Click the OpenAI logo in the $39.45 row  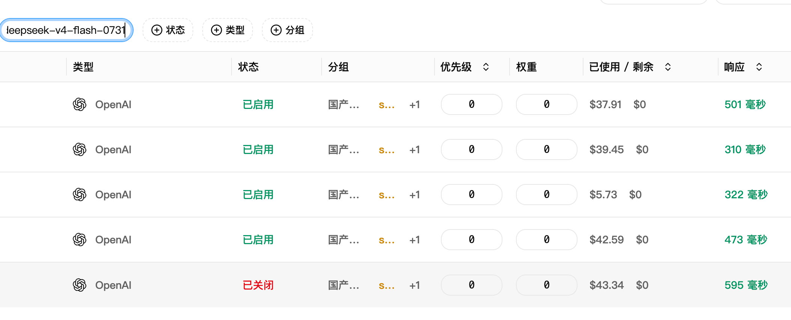(x=80, y=149)
